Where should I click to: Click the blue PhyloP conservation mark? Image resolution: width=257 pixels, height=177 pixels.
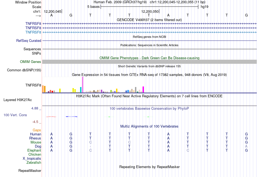[72, 116]
